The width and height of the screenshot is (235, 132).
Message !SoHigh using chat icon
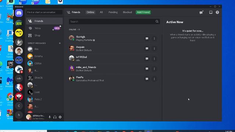147,38
